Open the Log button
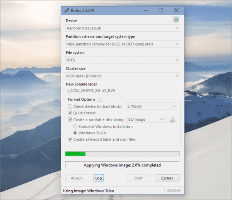232x200 pixels. (x=99, y=178)
